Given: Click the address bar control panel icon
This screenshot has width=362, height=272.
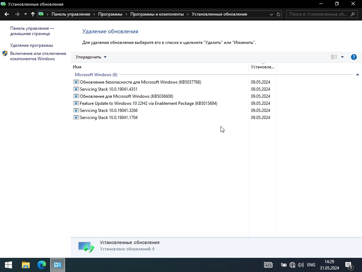Looking at the screenshot, I should pyautogui.click(x=41, y=14).
